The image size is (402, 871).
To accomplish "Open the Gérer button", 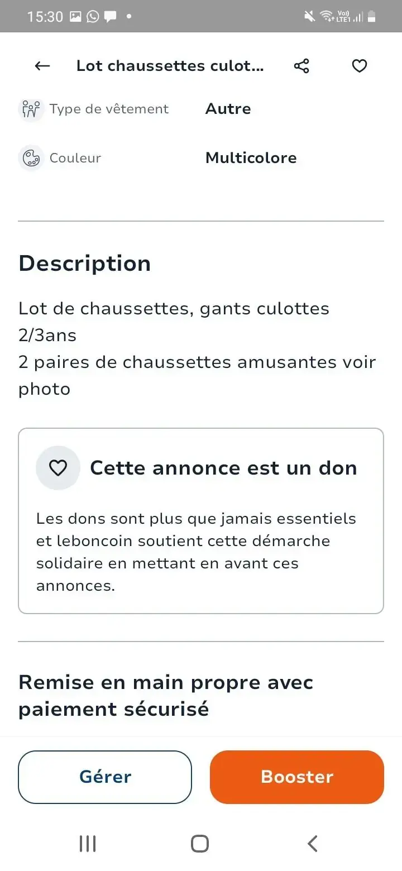I will click(x=105, y=777).
